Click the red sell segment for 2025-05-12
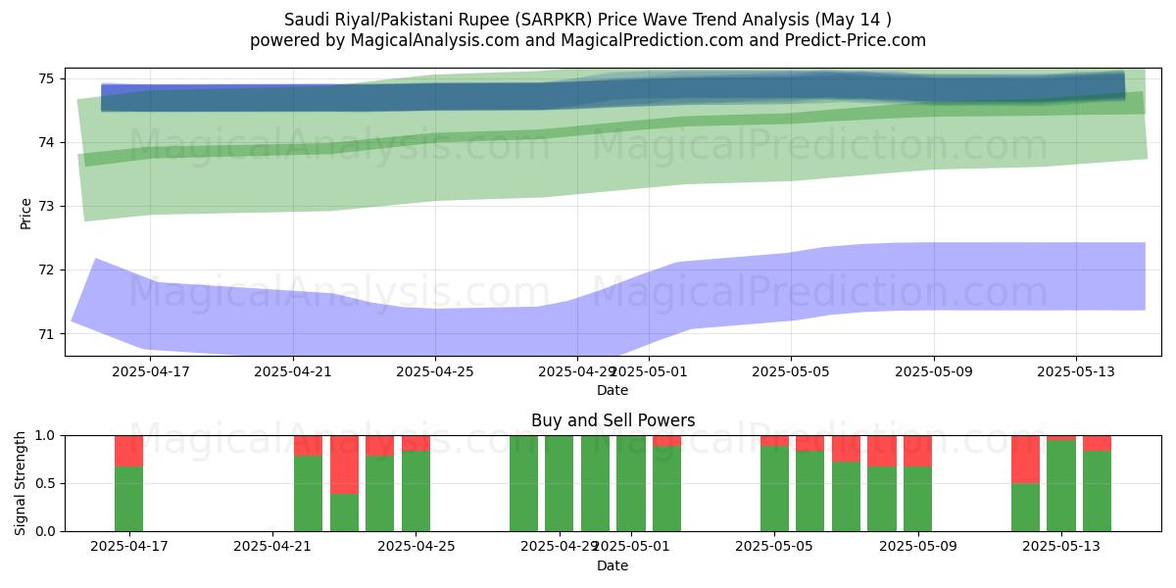The image size is (1176, 588). tap(1026, 459)
